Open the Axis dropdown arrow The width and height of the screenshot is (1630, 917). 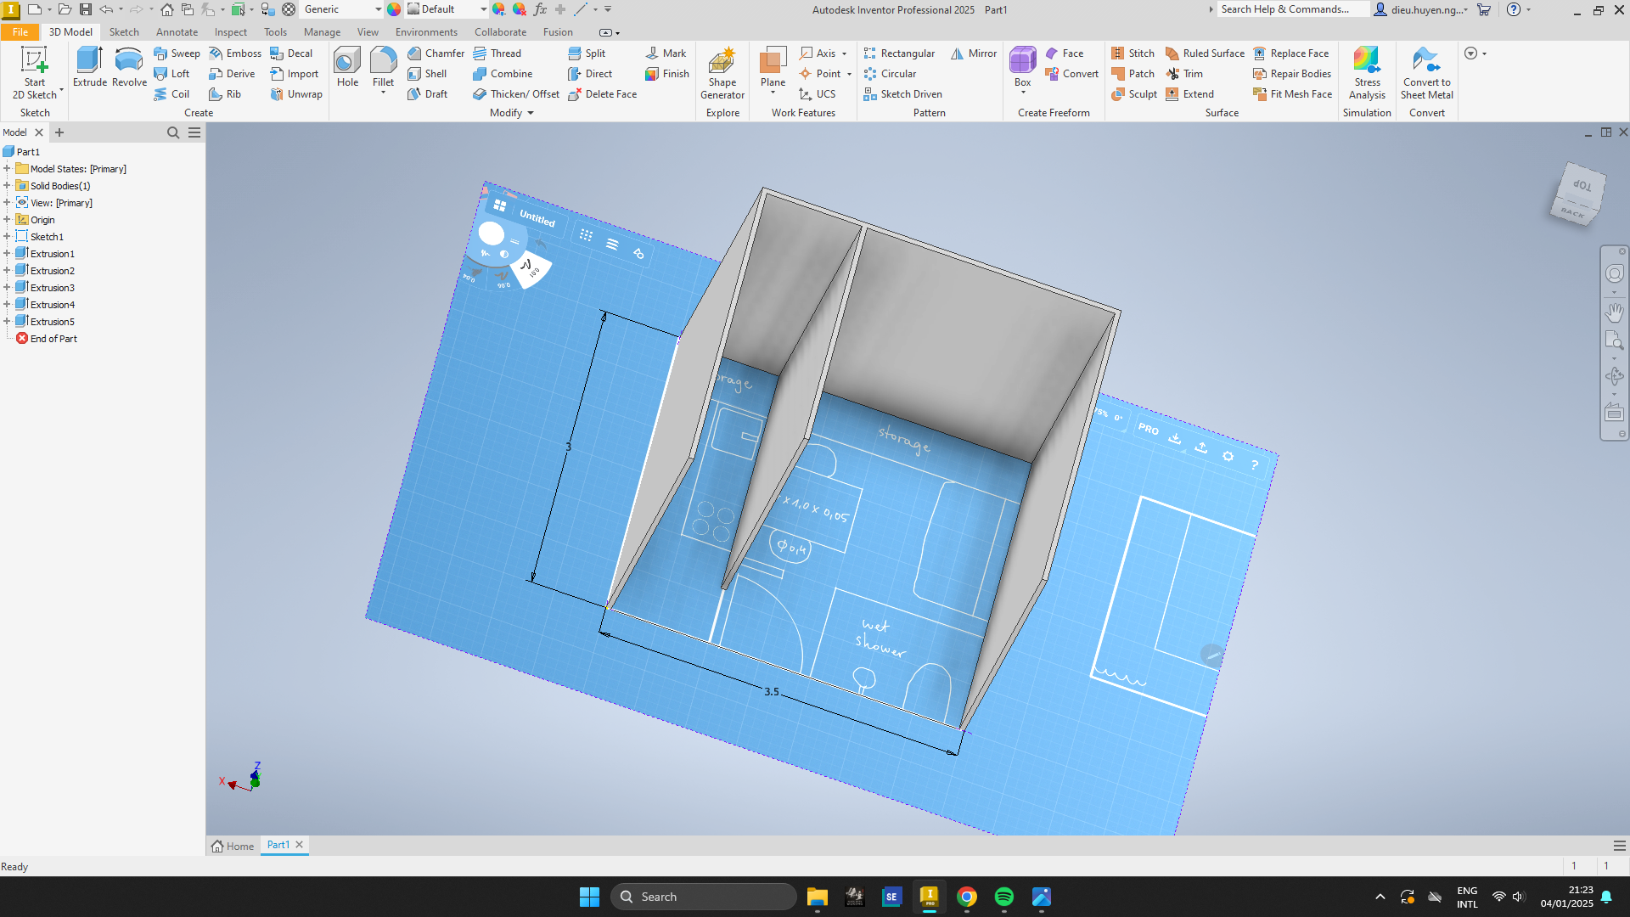844,53
